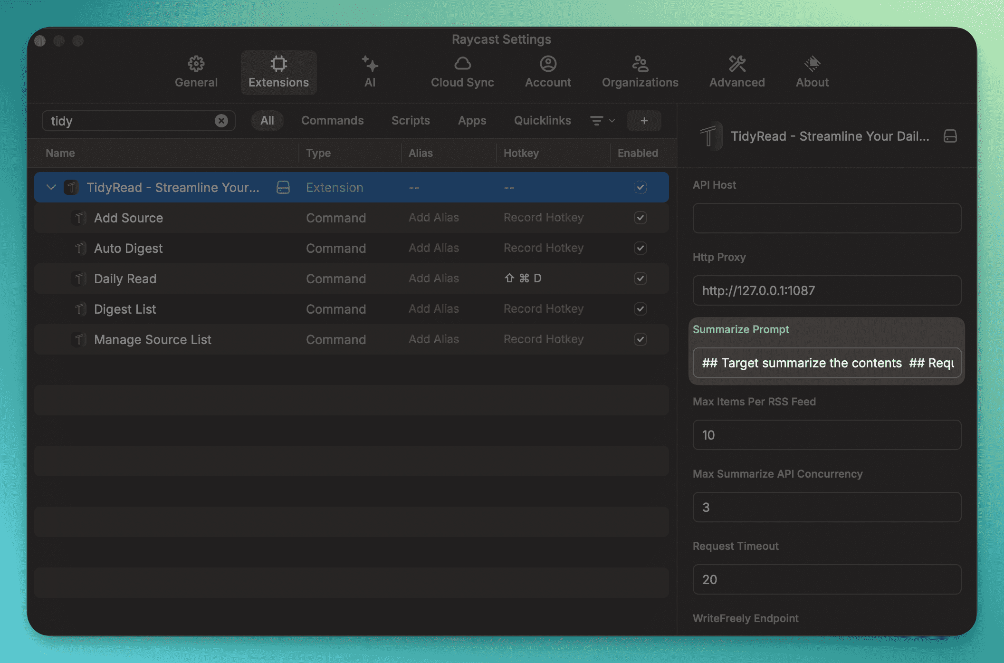Viewport: 1004px width, 663px height.
Task: Open the Cloud Sync cloud icon
Action: coord(462,64)
